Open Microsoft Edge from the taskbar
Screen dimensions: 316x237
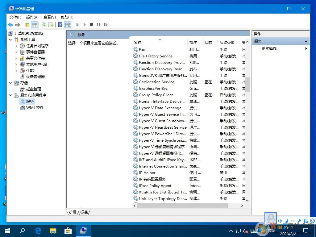[x=38, y=231]
